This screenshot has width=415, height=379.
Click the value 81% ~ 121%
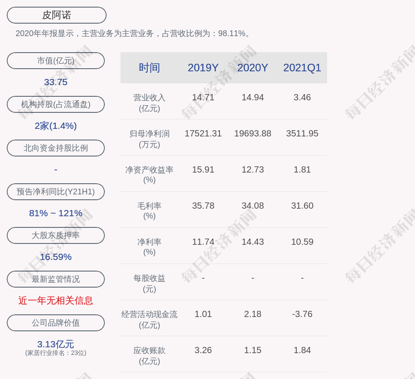tap(56, 213)
